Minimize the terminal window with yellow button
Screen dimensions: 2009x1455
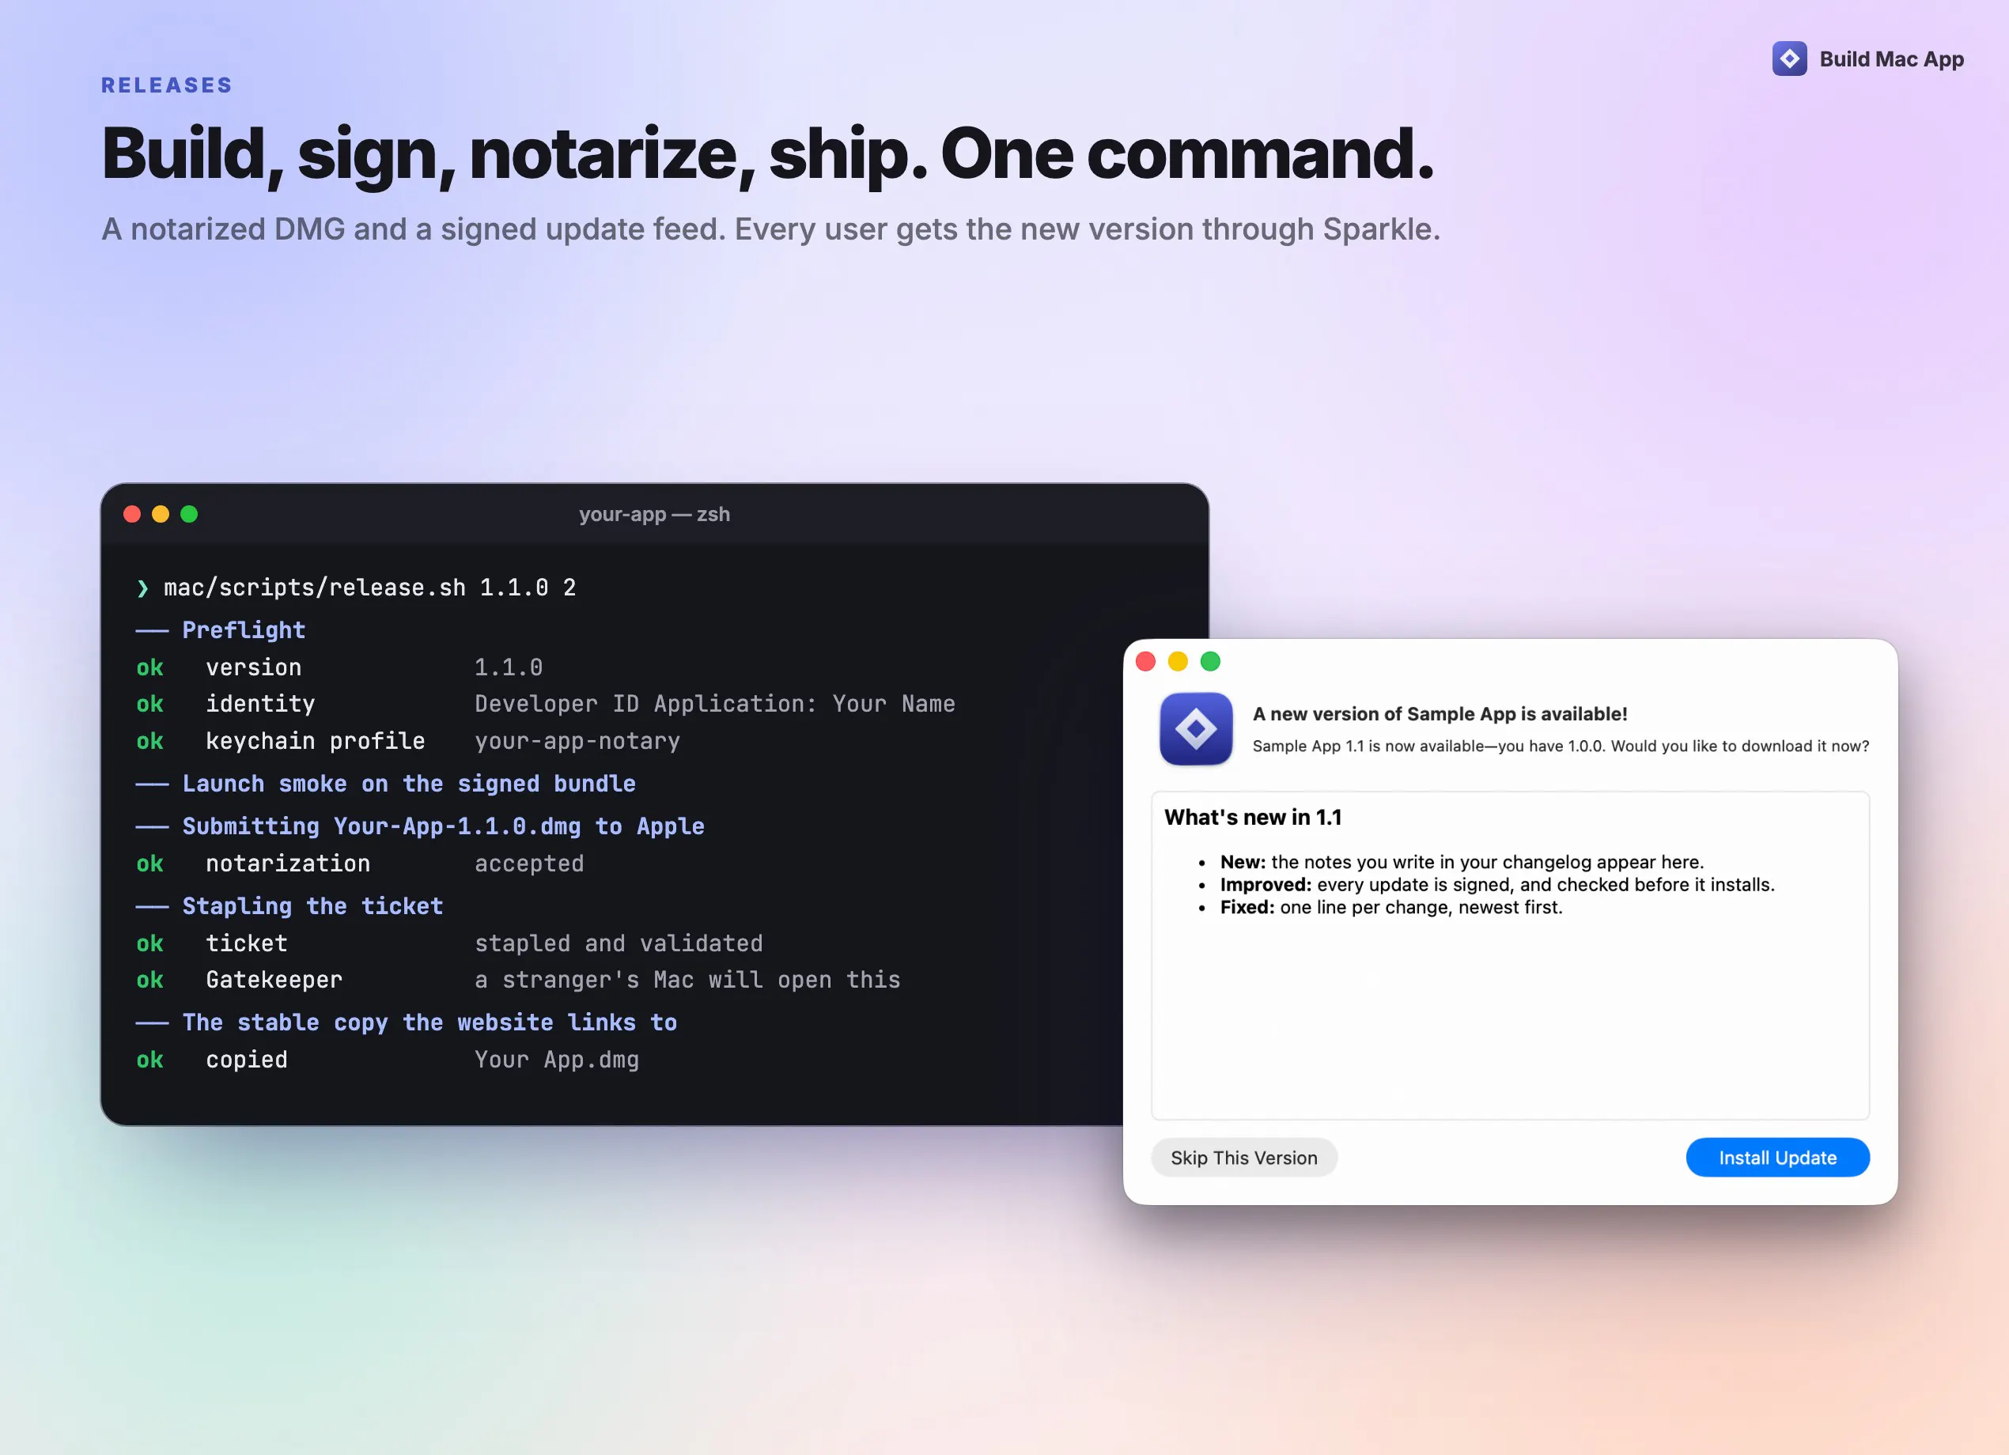[x=161, y=515]
